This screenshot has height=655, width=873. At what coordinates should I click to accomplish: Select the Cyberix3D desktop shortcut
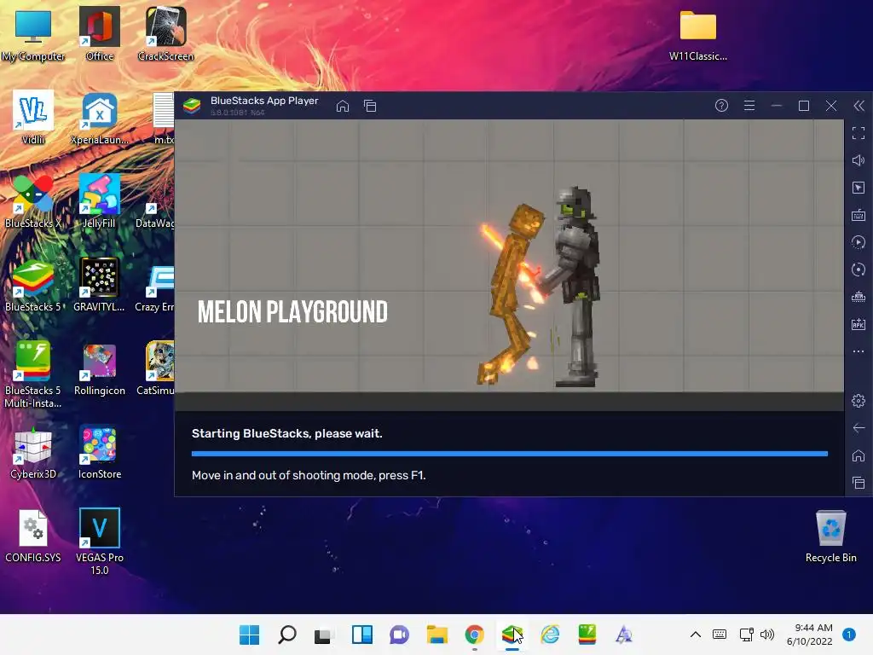pyautogui.click(x=33, y=452)
